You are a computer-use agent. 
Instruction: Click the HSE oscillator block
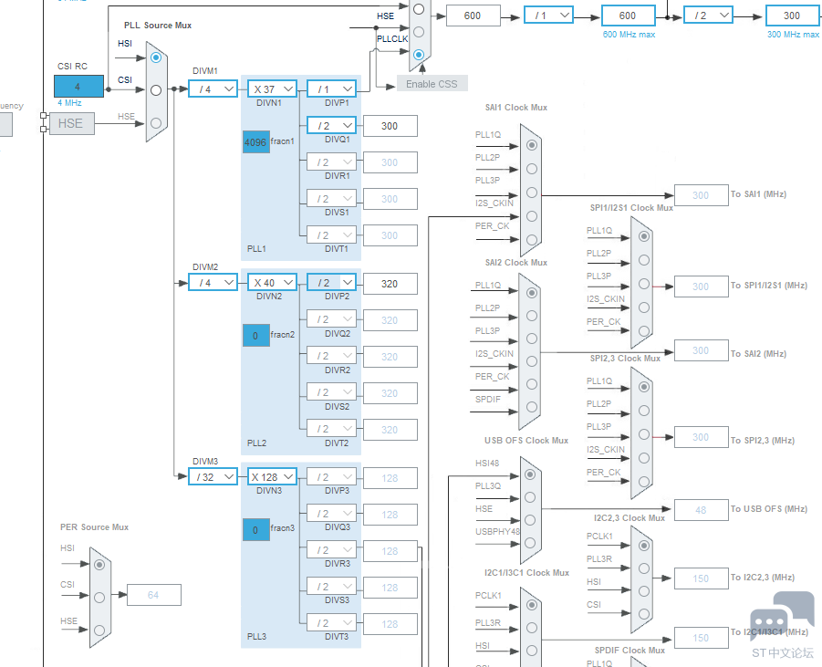pos(72,124)
